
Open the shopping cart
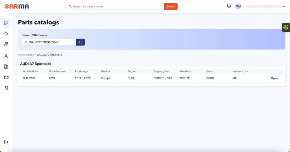(x=229, y=6)
